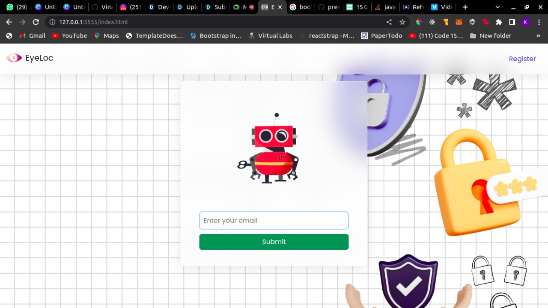548x308 pixels.
Task: Open tab search dropdown chevron
Action: pyautogui.click(x=497, y=7)
